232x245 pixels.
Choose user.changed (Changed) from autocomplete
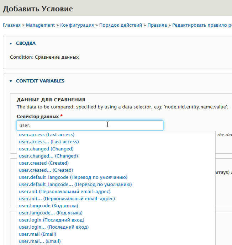tap(46, 149)
